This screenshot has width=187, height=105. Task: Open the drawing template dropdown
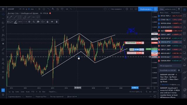11,22
